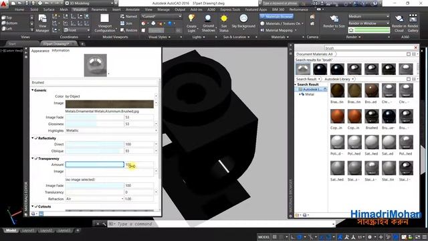The image size is (428, 241).
Task: Click the Brushed material name field
Action: 94,82
